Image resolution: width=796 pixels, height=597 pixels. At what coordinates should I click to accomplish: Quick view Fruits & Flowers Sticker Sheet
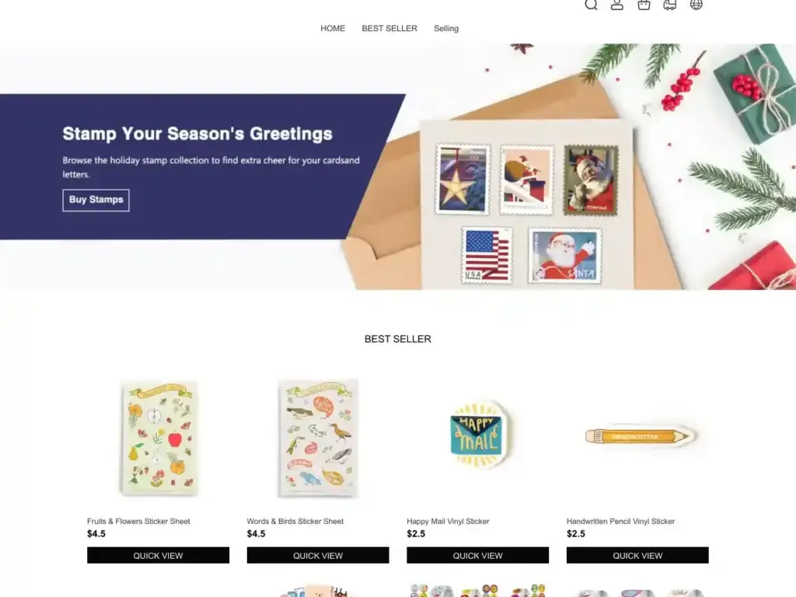pyautogui.click(x=158, y=555)
